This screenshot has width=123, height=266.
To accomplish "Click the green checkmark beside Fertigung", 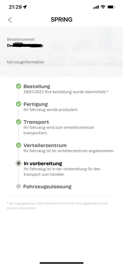I will coord(19,104).
